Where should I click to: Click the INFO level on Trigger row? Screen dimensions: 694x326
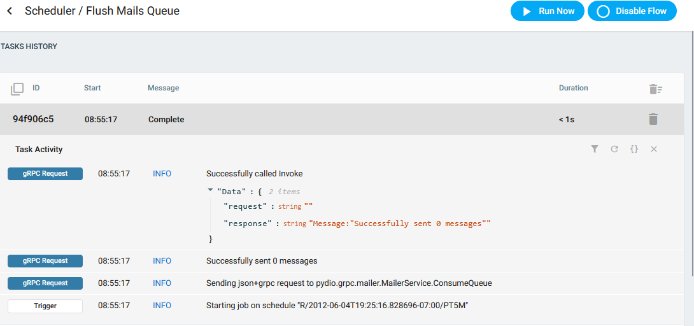pos(162,306)
